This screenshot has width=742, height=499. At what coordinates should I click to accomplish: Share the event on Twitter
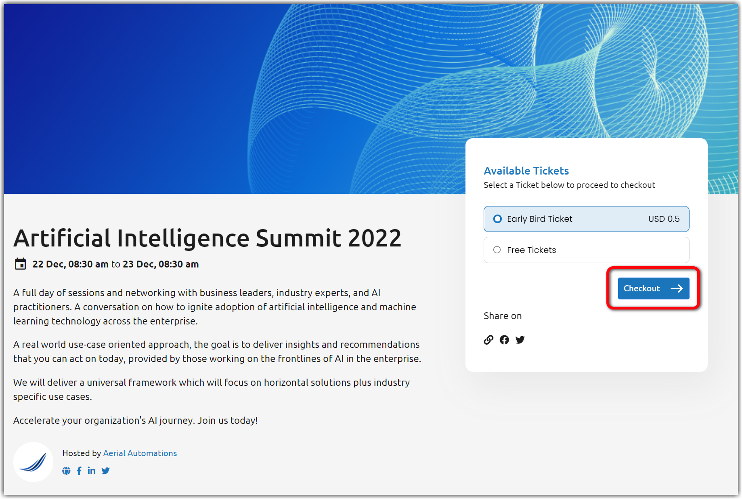click(520, 340)
